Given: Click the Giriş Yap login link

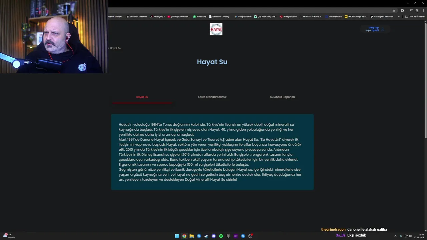Looking at the screenshot, I should click(x=374, y=28).
